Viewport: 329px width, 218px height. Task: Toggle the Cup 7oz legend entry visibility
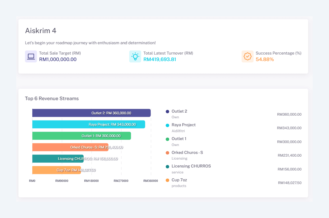click(167, 180)
